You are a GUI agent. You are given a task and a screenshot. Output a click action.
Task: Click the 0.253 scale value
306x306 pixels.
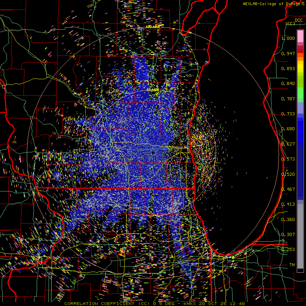[x=288, y=250]
